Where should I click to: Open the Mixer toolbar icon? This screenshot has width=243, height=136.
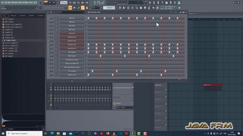point(133,8)
